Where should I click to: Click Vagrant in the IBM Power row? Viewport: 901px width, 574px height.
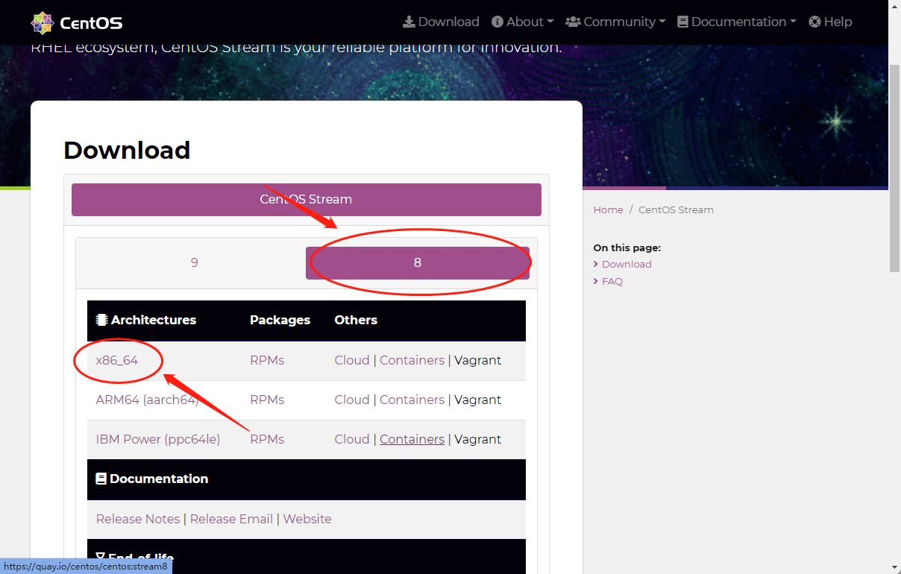(477, 439)
